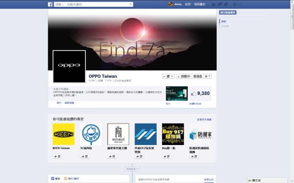Screen dimensions: 294x183
Task: Toggle the 追蹤中 following button
Action: pyautogui.click(x=184, y=76)
